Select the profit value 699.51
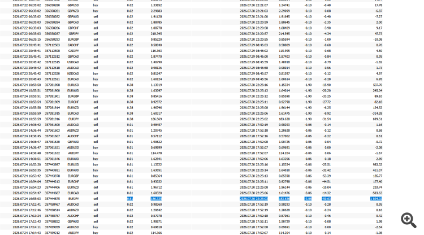 tap(378, 119)
